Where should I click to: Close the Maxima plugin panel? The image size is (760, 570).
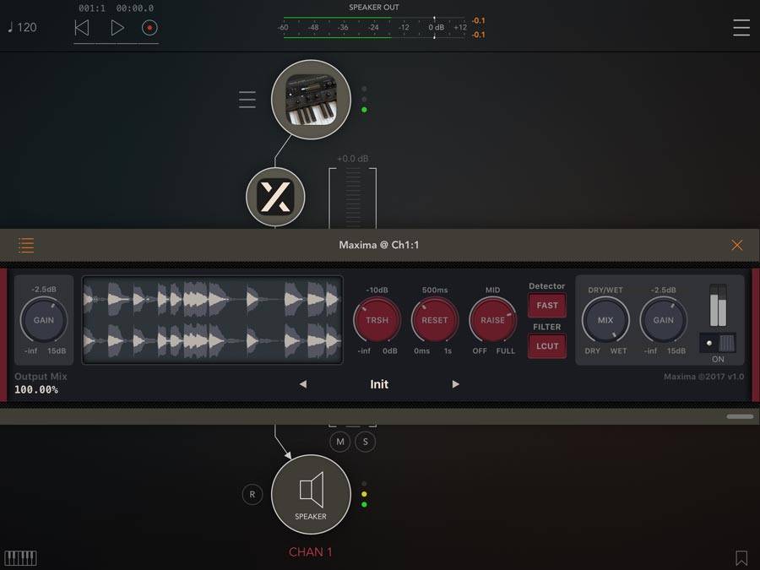click(x=736, y=245)
